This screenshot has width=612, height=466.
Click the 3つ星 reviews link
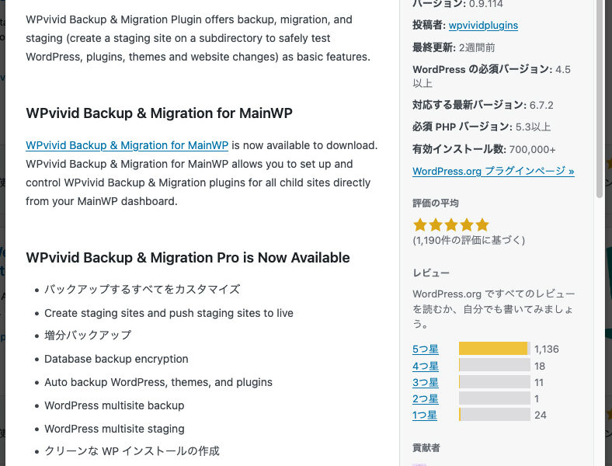click(x=426, y=382)
